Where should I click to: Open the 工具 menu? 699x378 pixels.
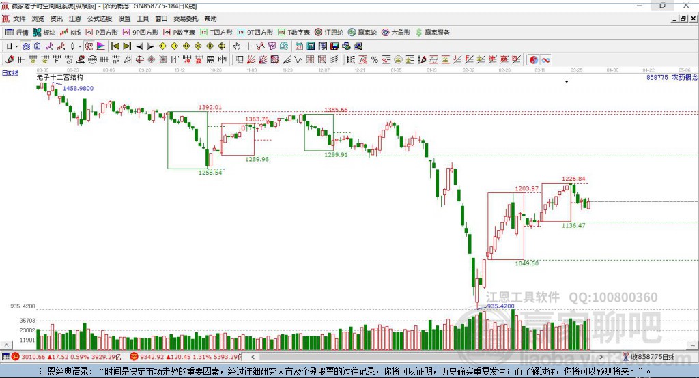[143, 18]
